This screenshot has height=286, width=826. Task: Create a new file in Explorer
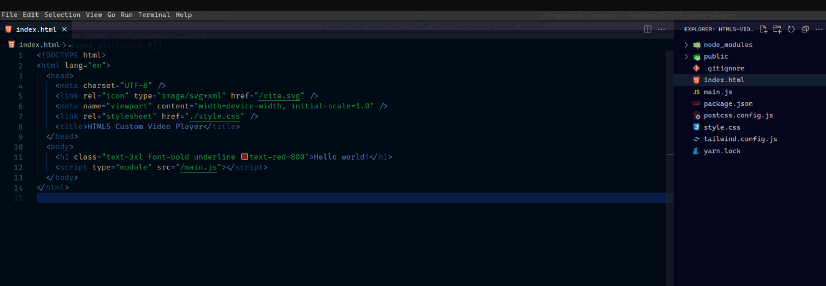763,29
